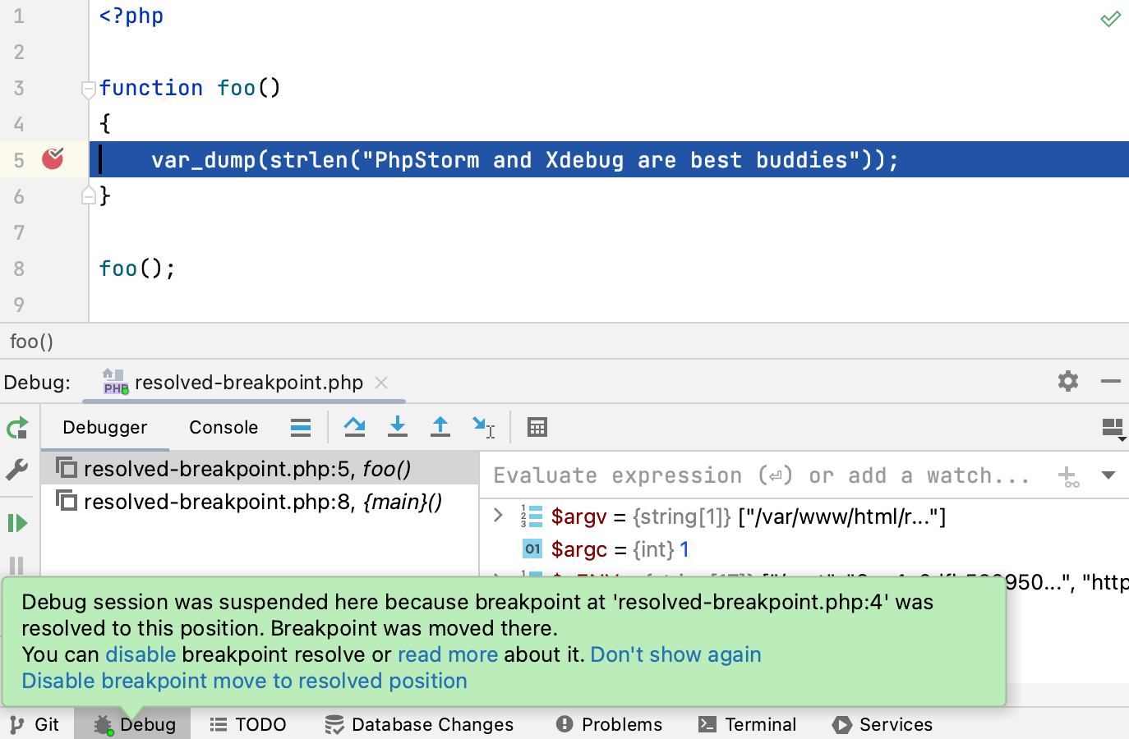1129x739 pixels.
Task: Pause the running debug session
Action: click(17, 566)
